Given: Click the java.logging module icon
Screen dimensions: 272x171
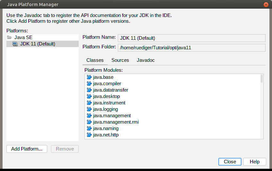Looking at the screenshot, I should [x=89, y=109].
